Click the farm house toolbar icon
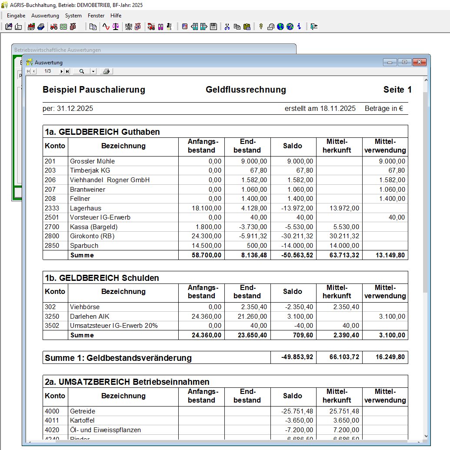The image size is (450, 450). click(31, 27)
